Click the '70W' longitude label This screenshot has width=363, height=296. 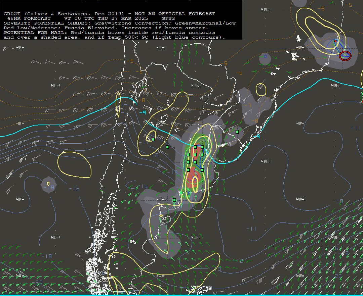point(126,161)
